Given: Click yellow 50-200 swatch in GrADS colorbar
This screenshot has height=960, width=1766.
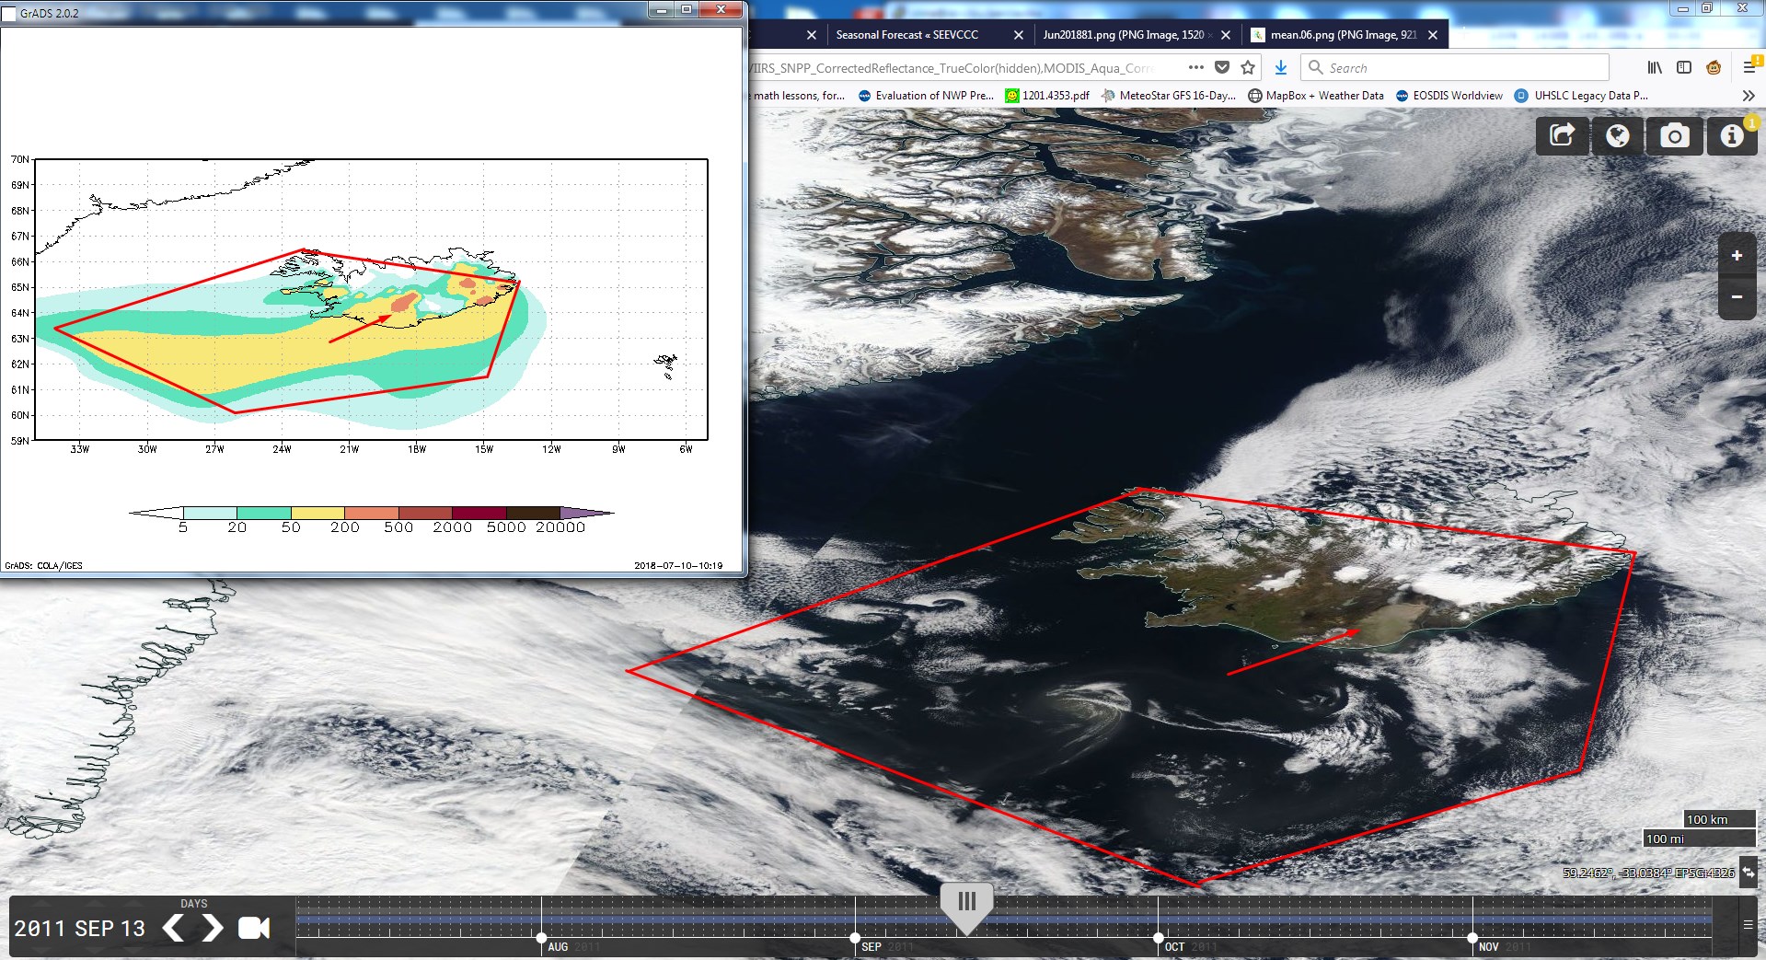Looking at the screenshot, I should pos(317,513).
